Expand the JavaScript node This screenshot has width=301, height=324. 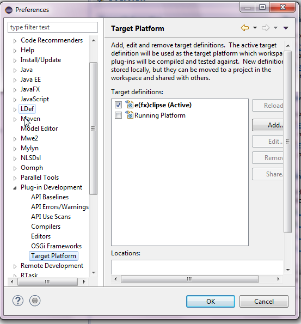pos(15,100)
